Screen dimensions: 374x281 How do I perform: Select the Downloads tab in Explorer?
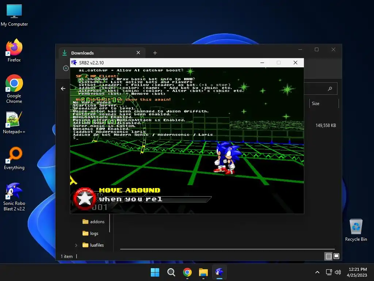102,53
